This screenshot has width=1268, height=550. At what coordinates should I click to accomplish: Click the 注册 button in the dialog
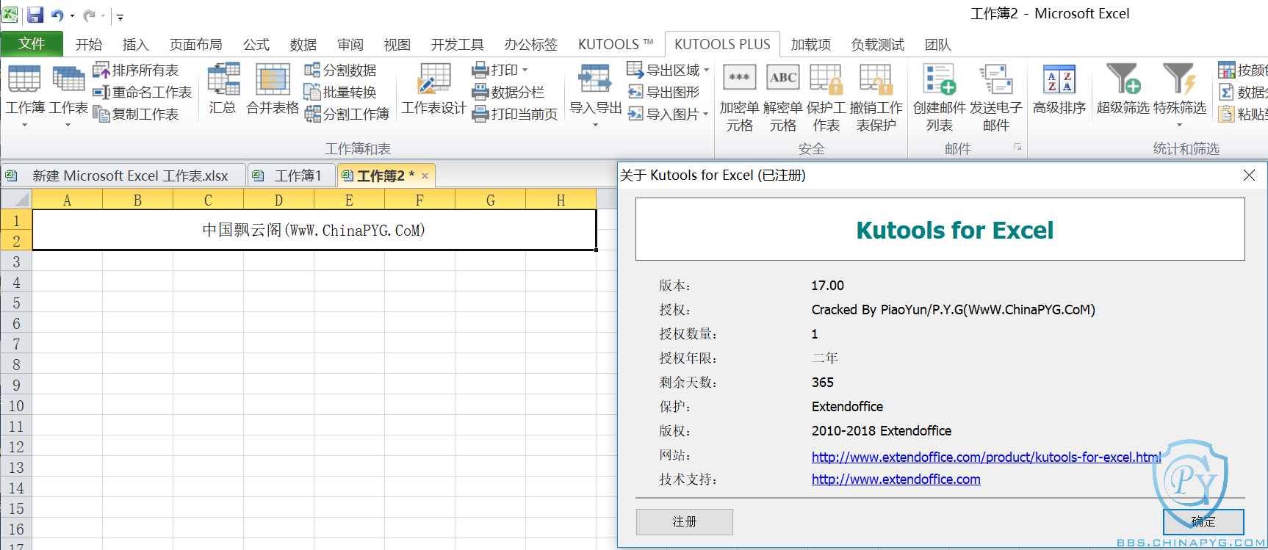coord(685,521)
